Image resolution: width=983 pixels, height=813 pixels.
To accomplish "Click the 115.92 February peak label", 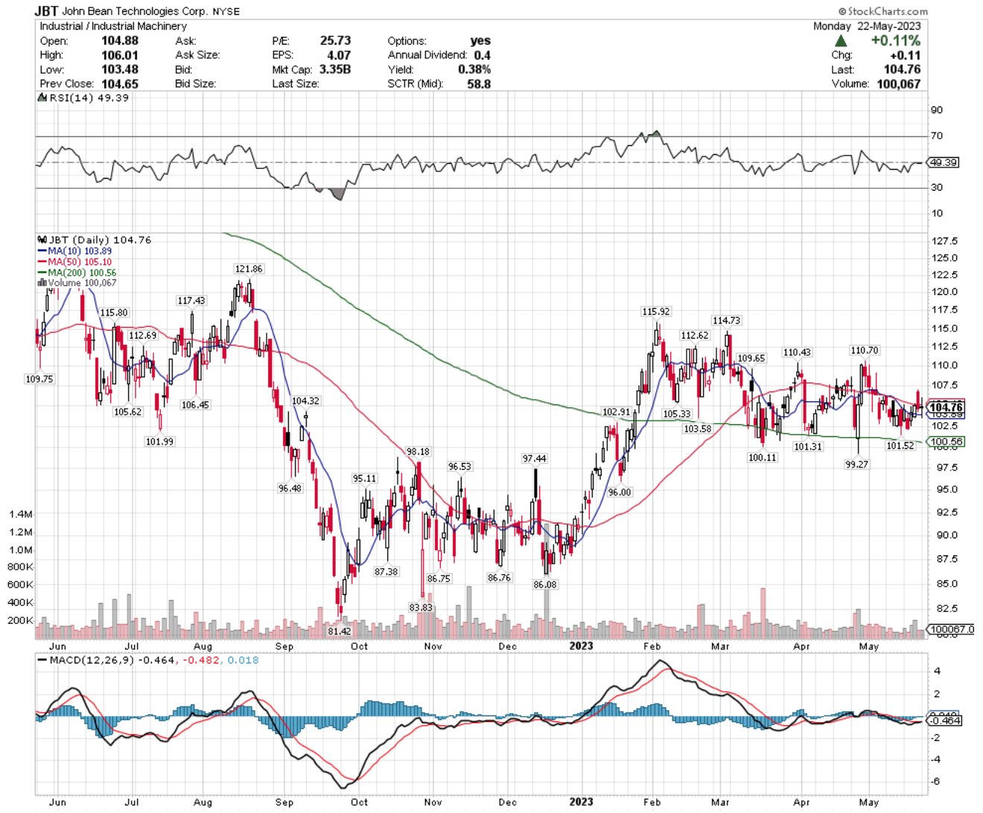I will (656, 311).
